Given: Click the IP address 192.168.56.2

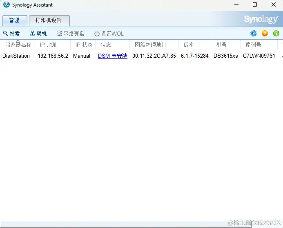Looking at the screenshot, I should click(x=53, y=56).
